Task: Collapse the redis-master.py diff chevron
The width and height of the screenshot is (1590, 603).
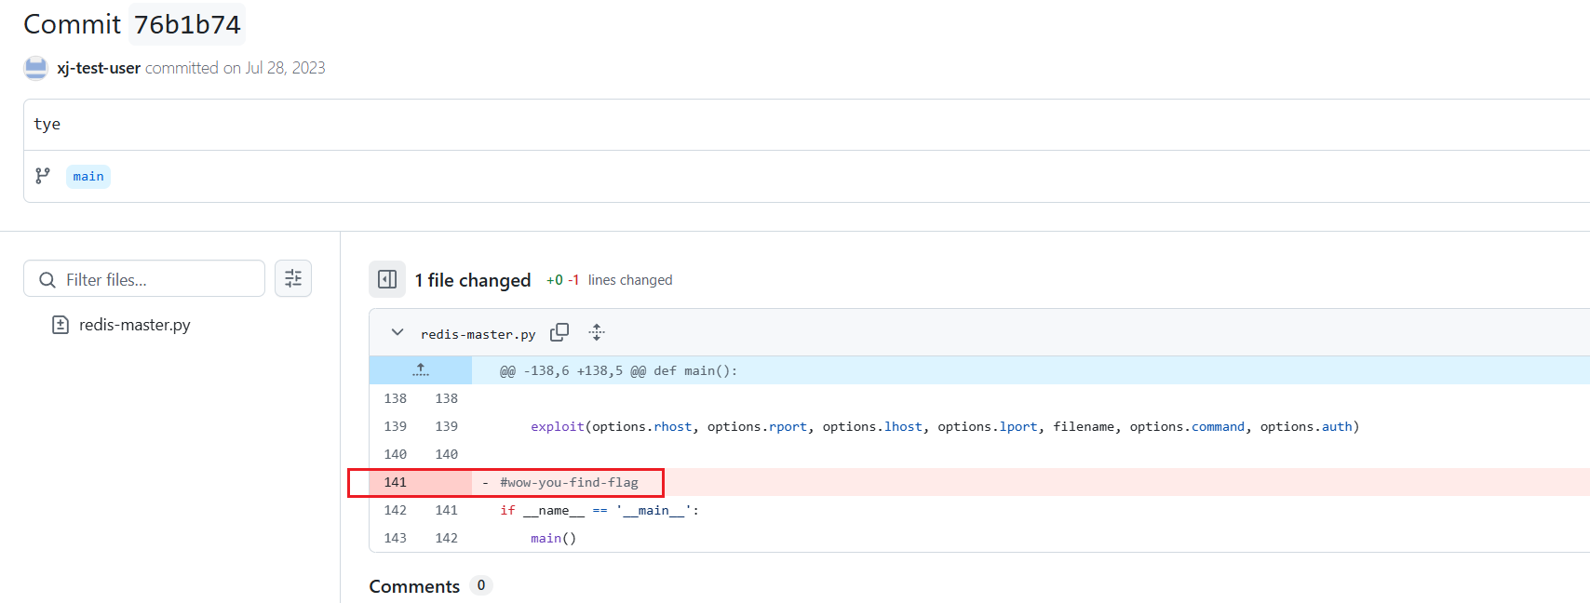Action: (x=397, y=332)
